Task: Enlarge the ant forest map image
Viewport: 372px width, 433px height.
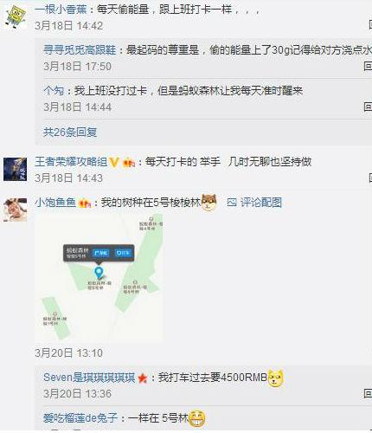Action: pyautogui.click(x=99, y=278)
